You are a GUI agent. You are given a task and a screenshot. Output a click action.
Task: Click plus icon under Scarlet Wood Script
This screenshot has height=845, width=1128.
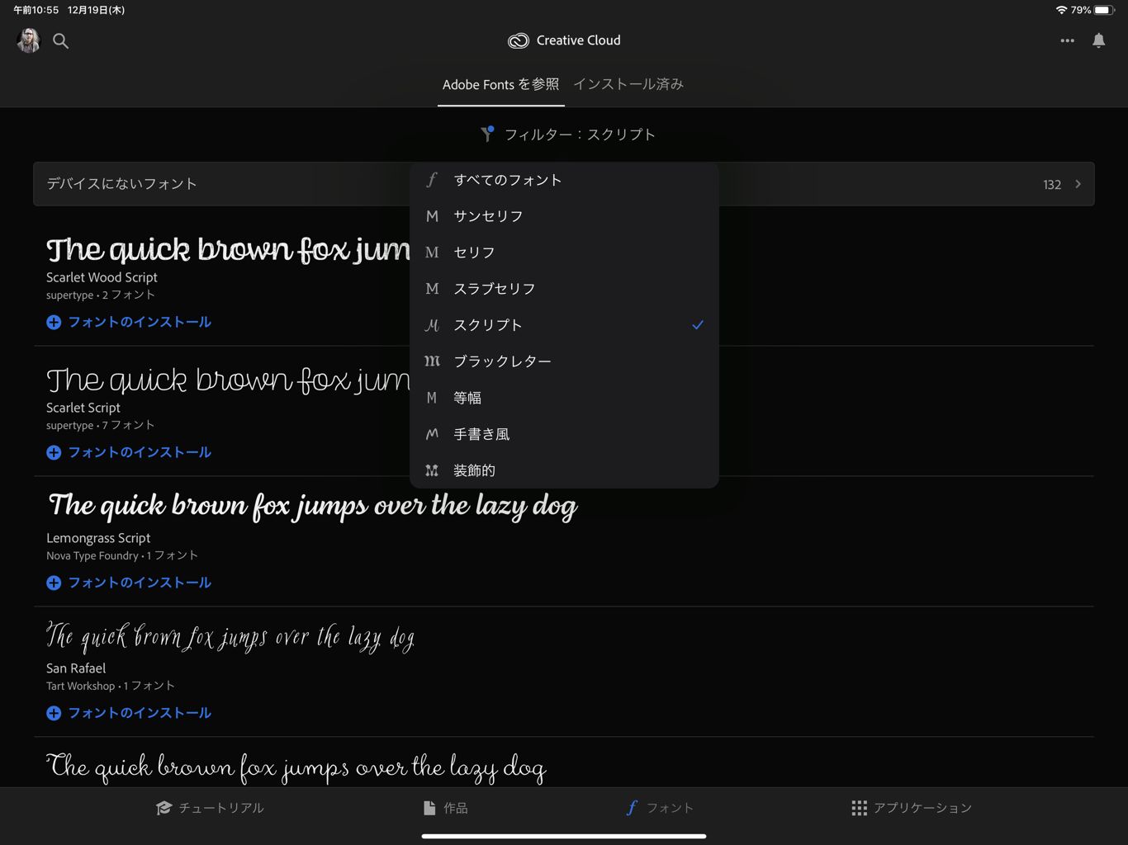point(54,323)
